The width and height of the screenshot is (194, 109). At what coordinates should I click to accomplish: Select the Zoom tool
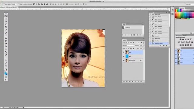pyautogui.click(x=6, y=69)
